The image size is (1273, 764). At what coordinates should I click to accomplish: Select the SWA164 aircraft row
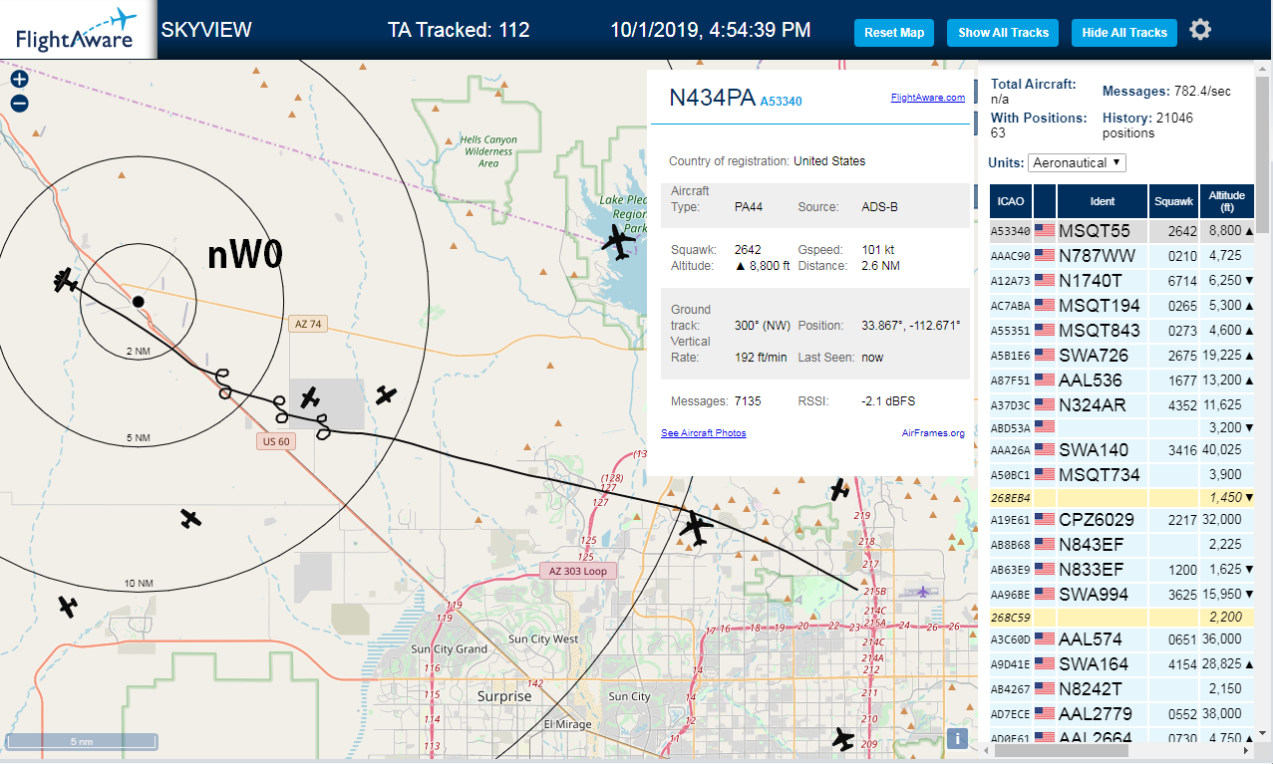pyautogui.click(x=1122, y=663)
